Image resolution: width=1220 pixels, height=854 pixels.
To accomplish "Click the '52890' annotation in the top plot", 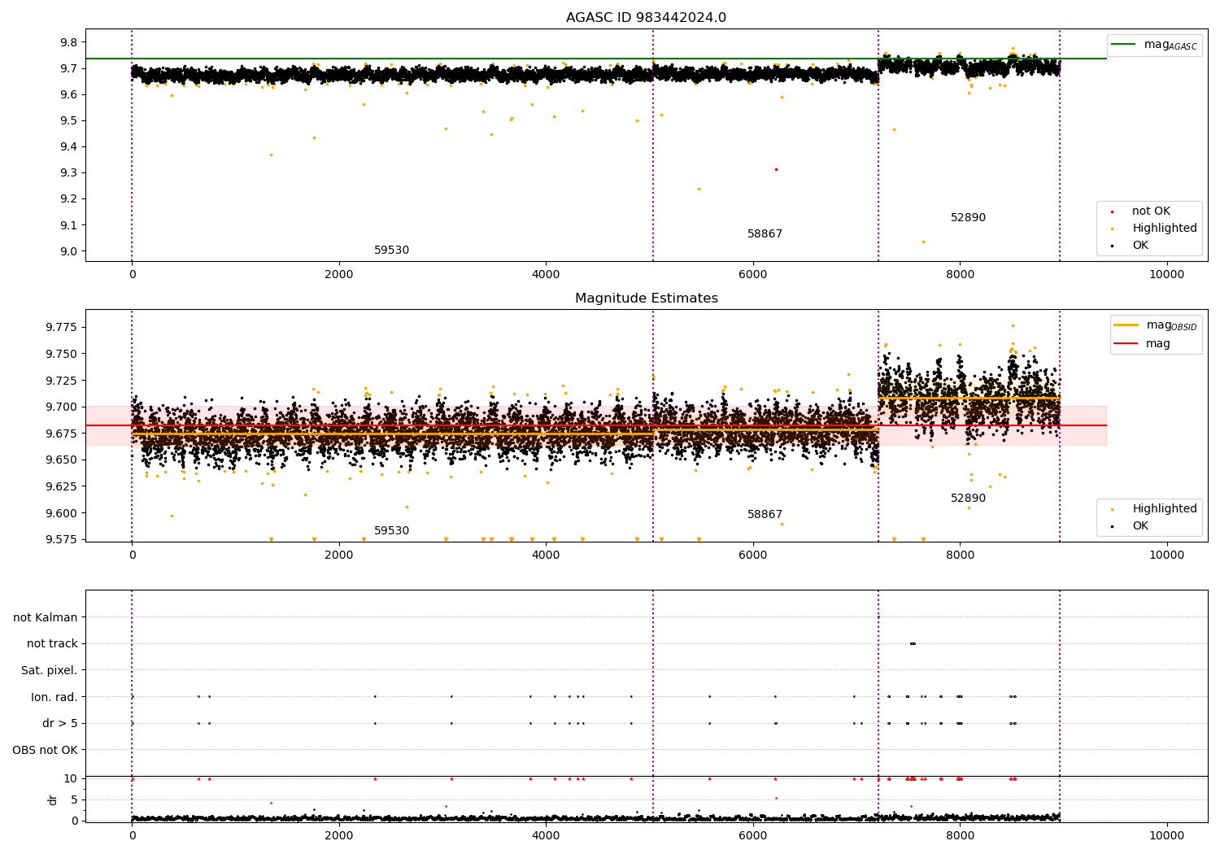I will click(x=968, y=218).
